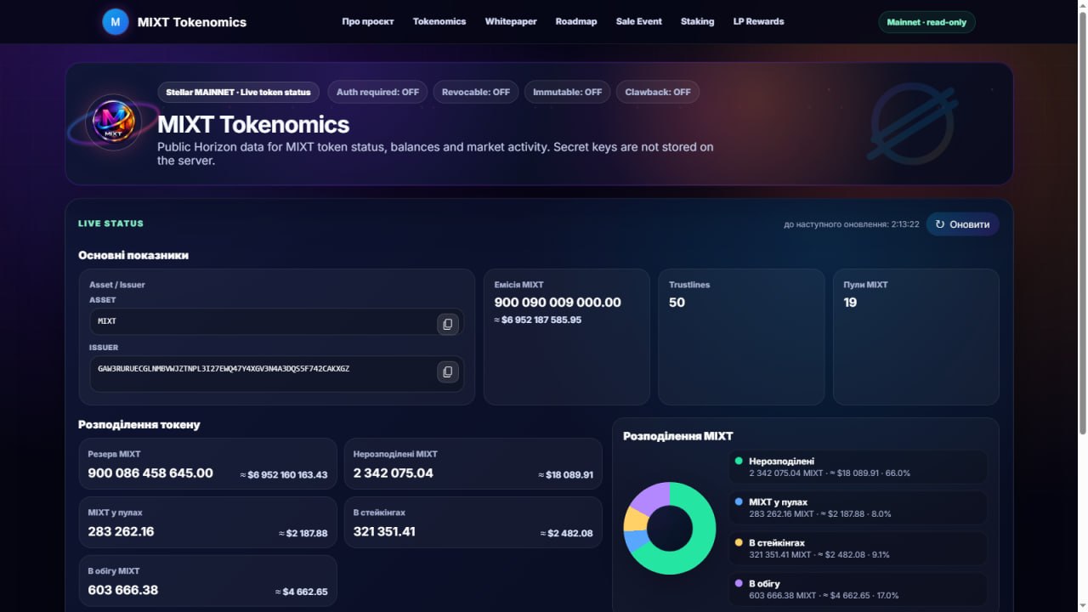This screenshot has width=1088, height=612.
Task: Click the MIXT token coin logo
Action: coord(113,123)
